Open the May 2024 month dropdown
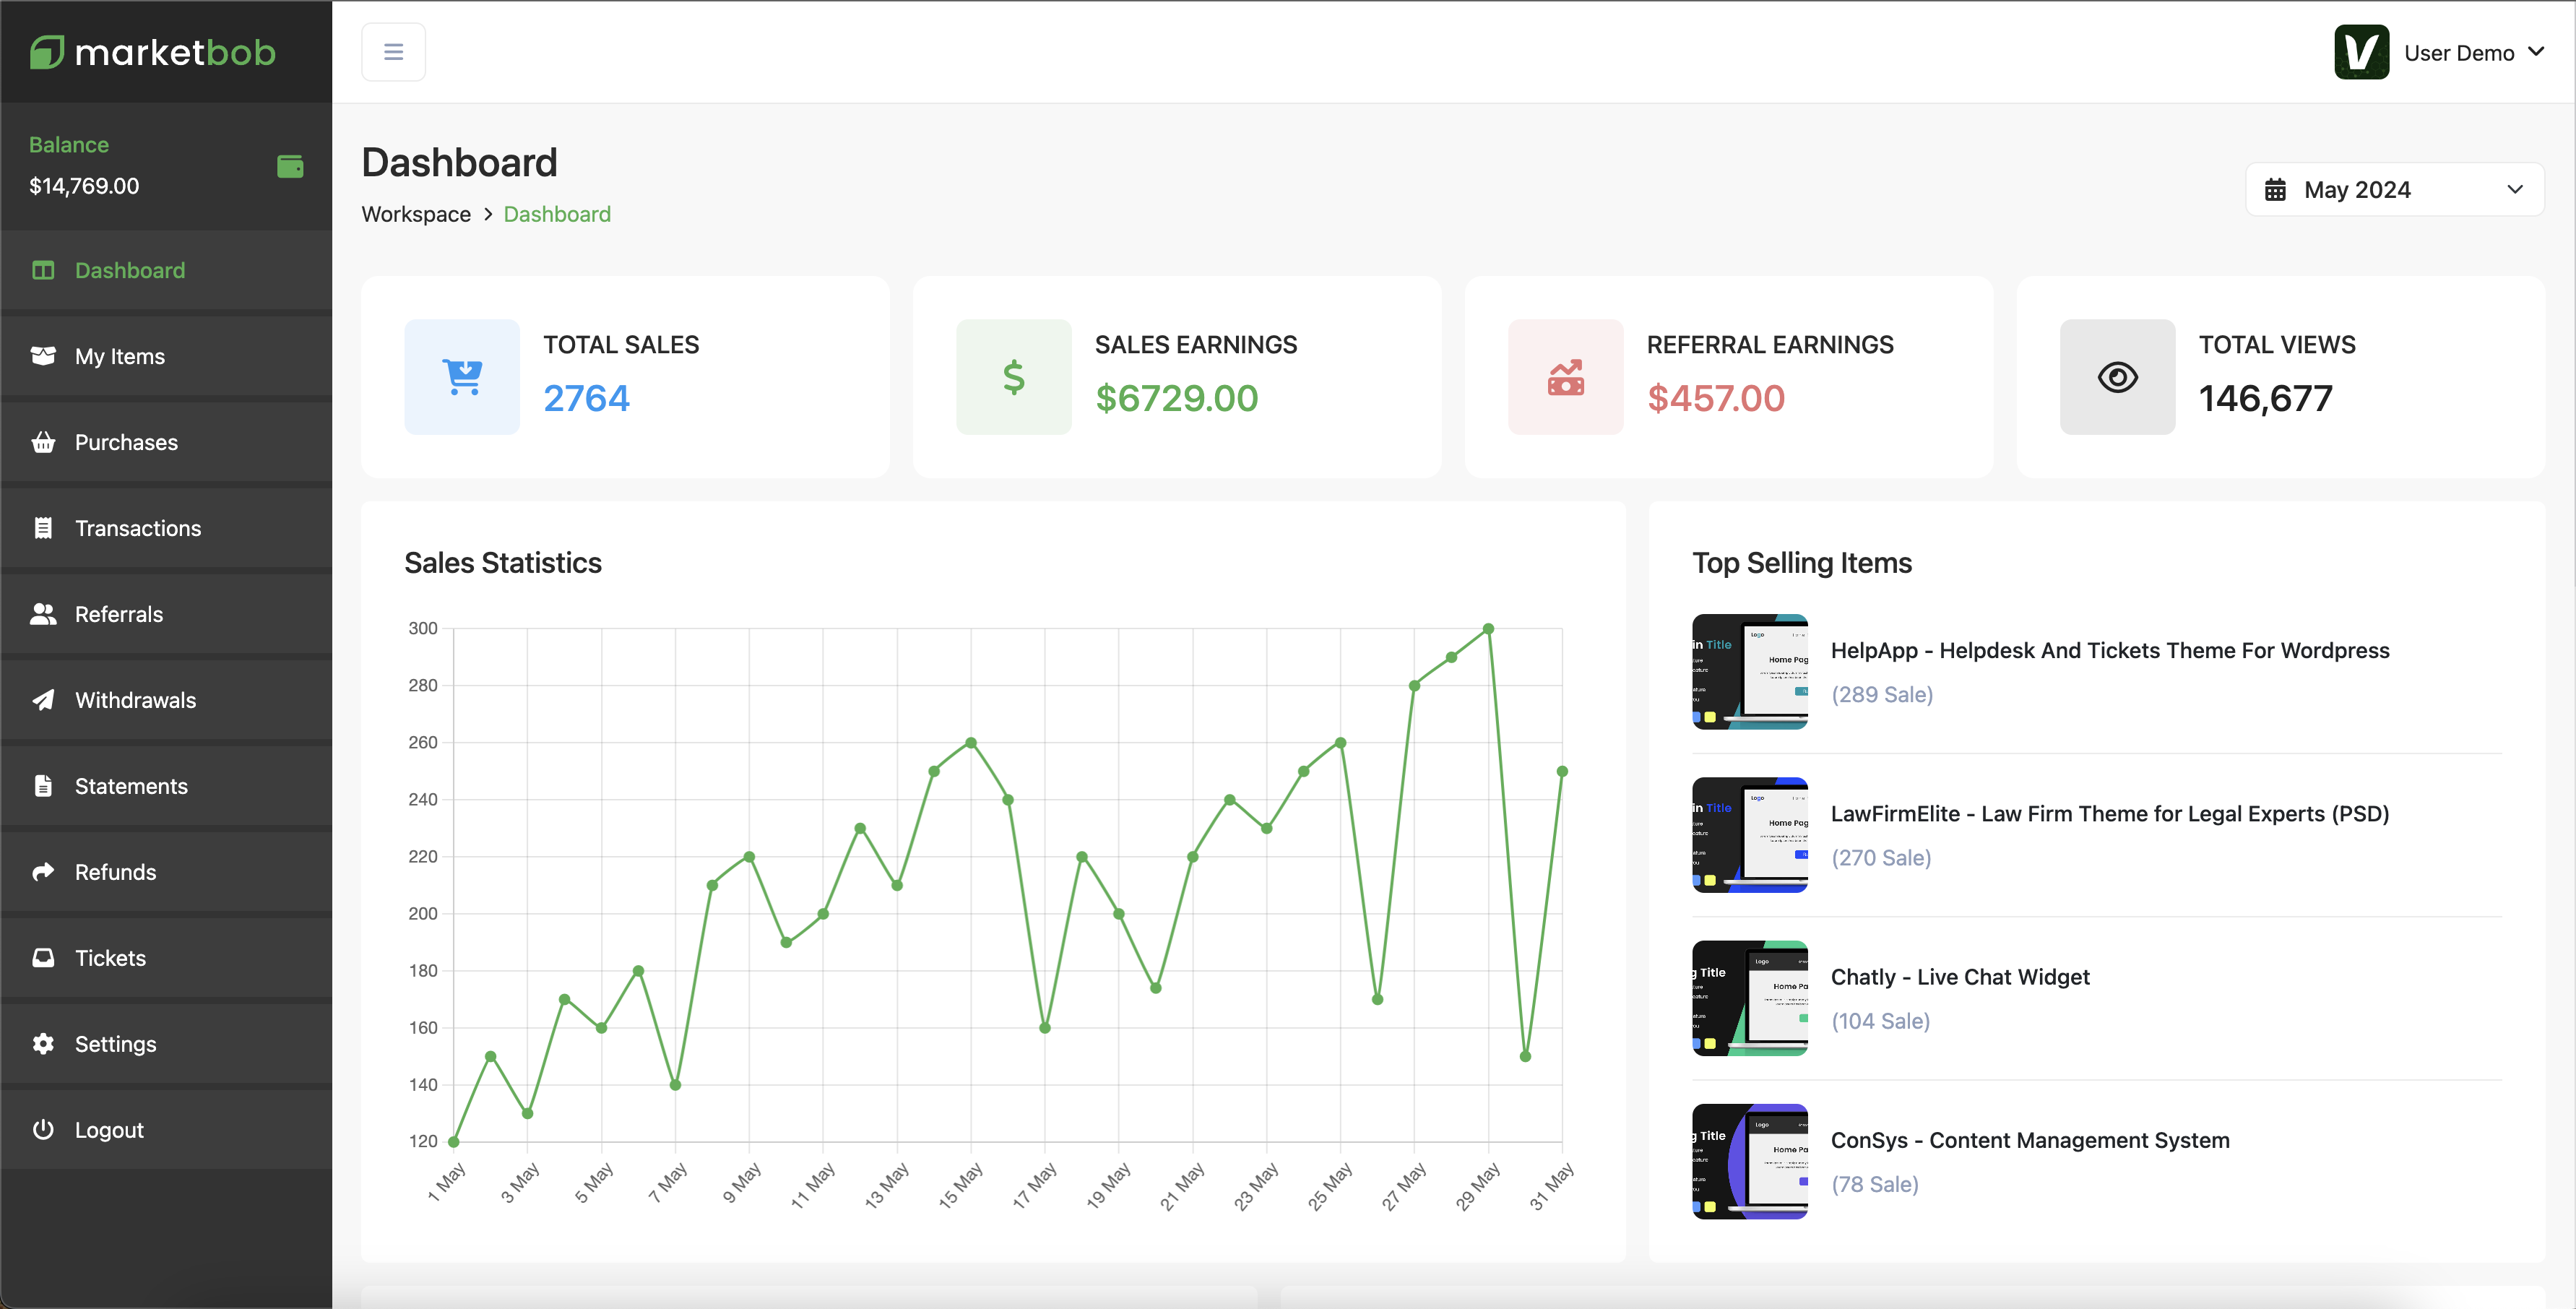 2394,190
